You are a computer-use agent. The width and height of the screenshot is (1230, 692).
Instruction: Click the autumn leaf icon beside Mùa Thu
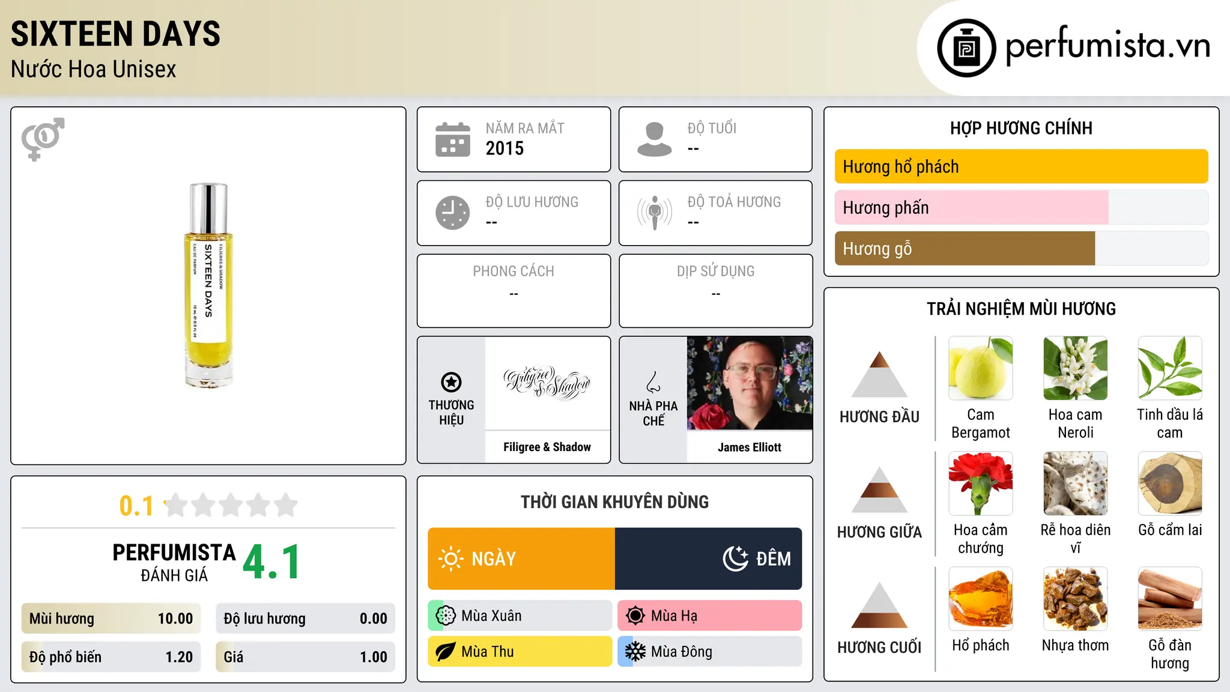446,652
